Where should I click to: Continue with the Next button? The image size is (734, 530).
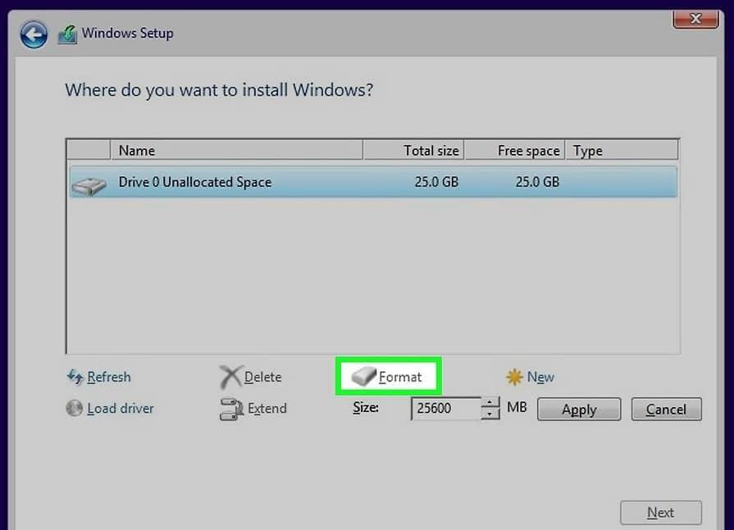[x=660, y=513]
